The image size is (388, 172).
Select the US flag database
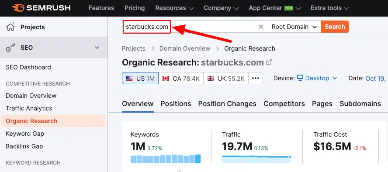pos(140,78)
